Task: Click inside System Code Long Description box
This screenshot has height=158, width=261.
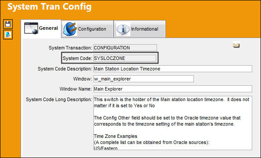Action: 173,123
